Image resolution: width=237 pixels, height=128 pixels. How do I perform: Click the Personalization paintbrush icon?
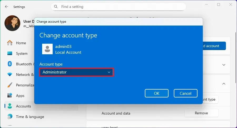point(10,85)
